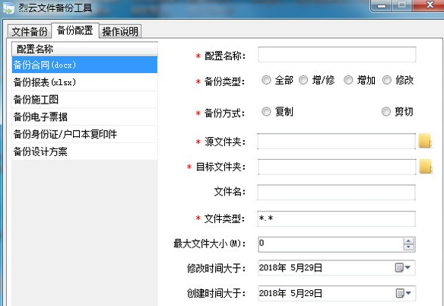
Task: Click the app icon in title bar
Action: pyautogui.click(x=8, y=8)
